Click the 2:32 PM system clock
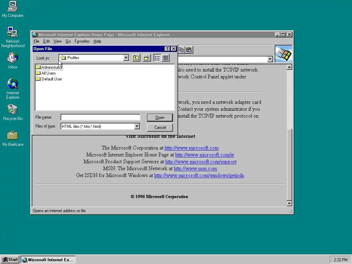 point(340,260)
